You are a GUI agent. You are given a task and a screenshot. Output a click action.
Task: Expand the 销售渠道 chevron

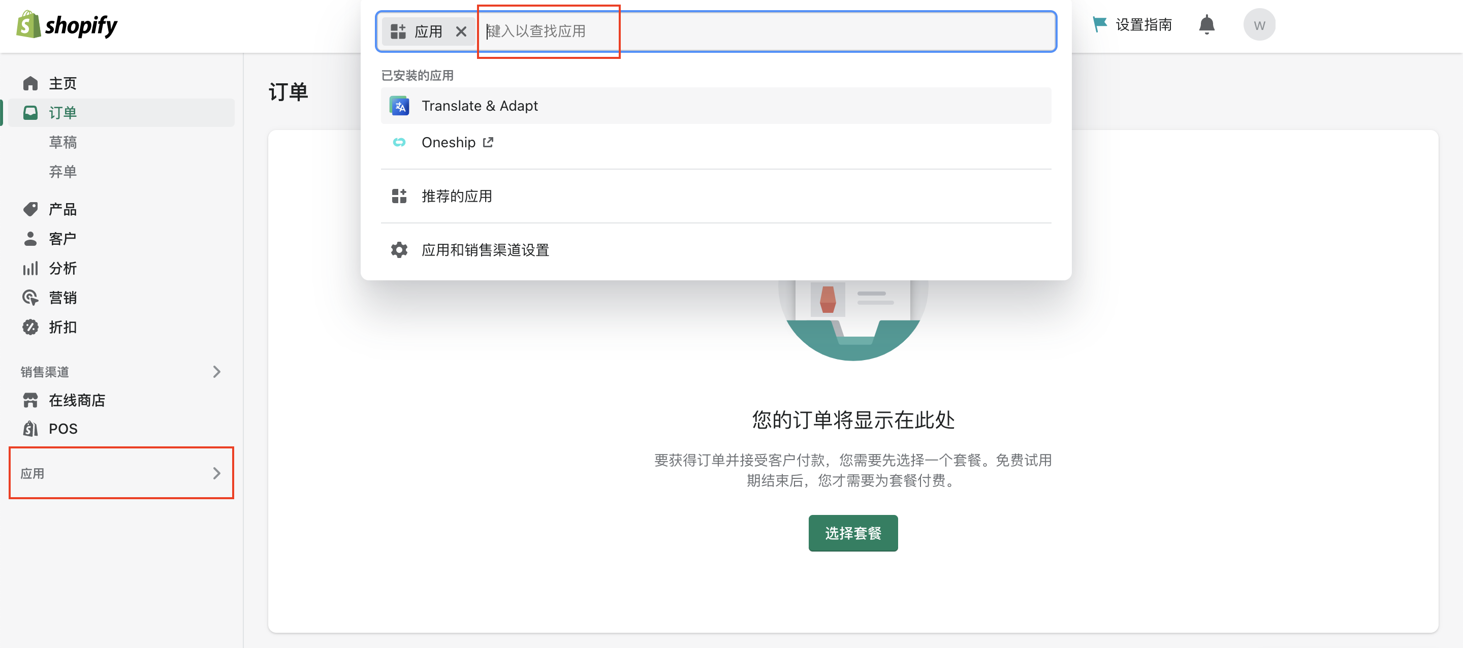tap(216, 372)
